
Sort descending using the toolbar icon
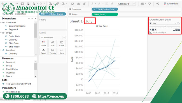click(84, 4)
